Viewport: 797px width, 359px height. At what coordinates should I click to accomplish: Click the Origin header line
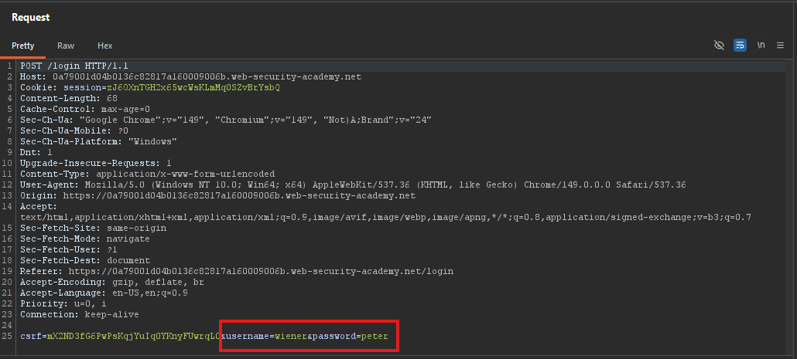point(217,196)
